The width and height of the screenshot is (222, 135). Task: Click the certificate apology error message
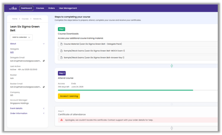(109, 120)
